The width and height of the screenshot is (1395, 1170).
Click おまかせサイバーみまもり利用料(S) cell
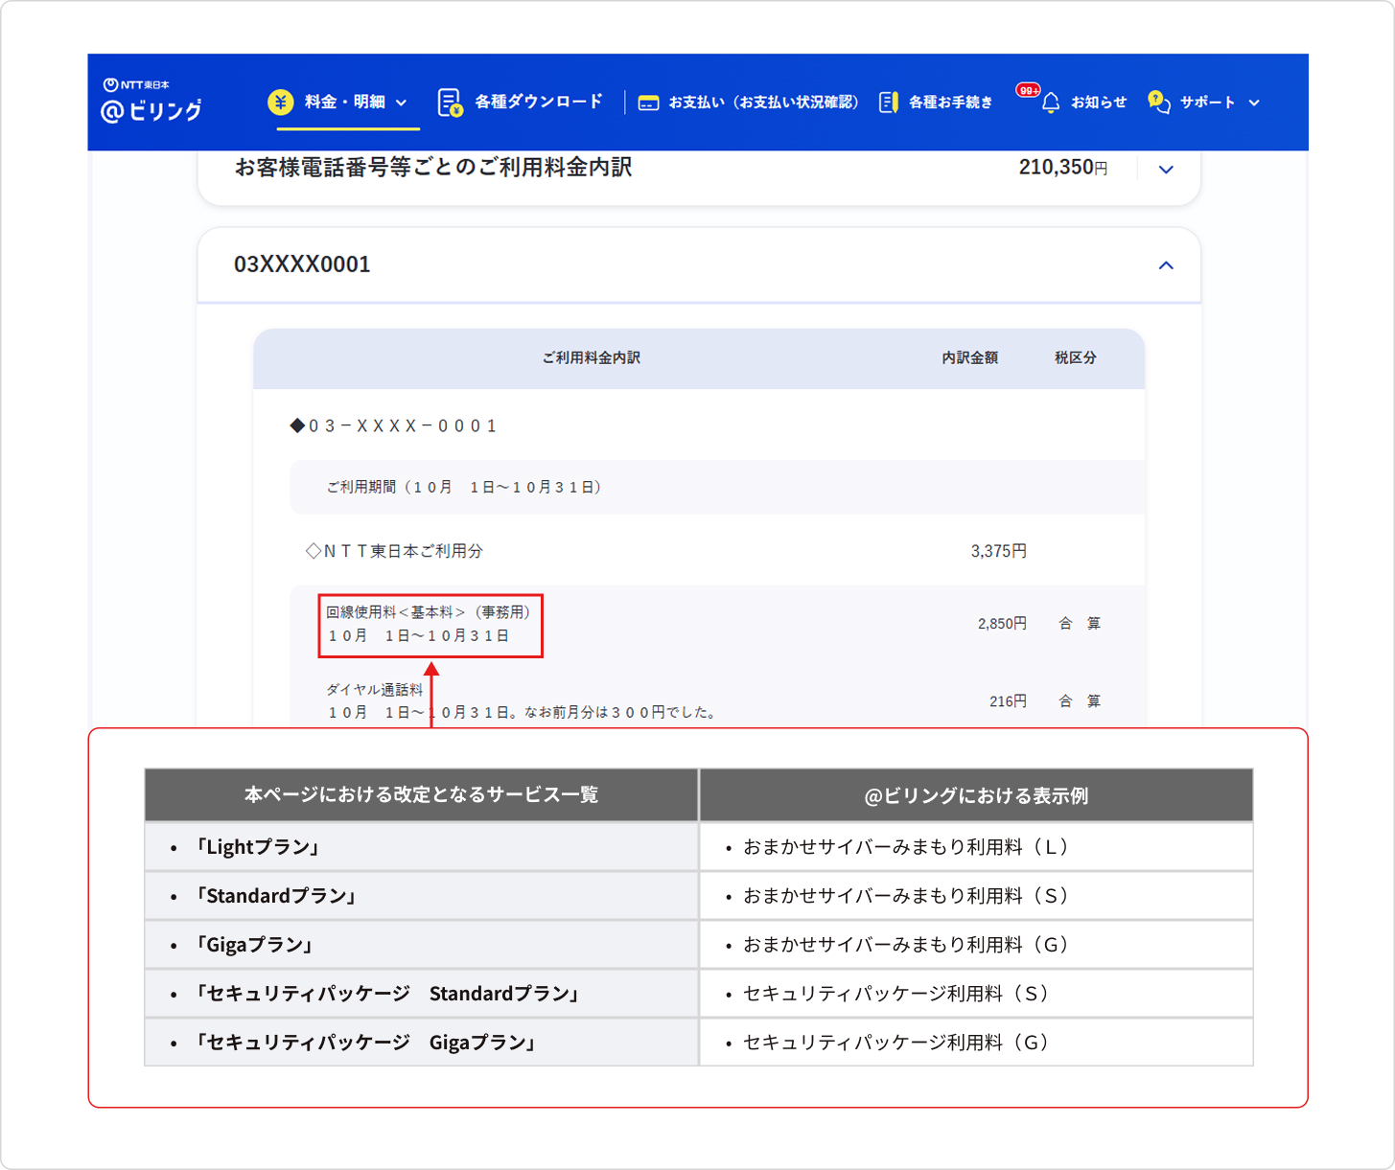pos(976,896)
